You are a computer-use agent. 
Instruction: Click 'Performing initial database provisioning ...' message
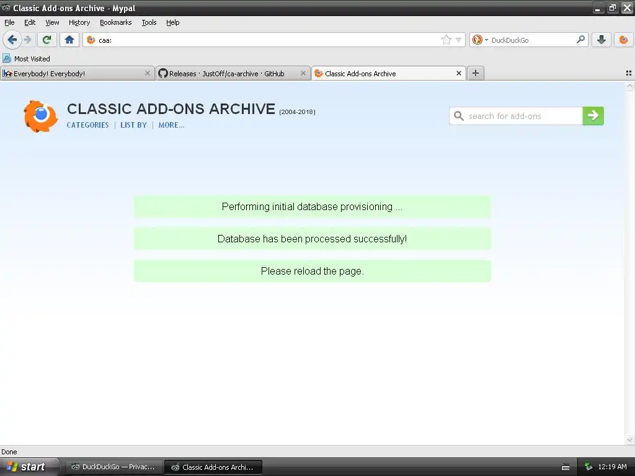click(x=313, y=207)
